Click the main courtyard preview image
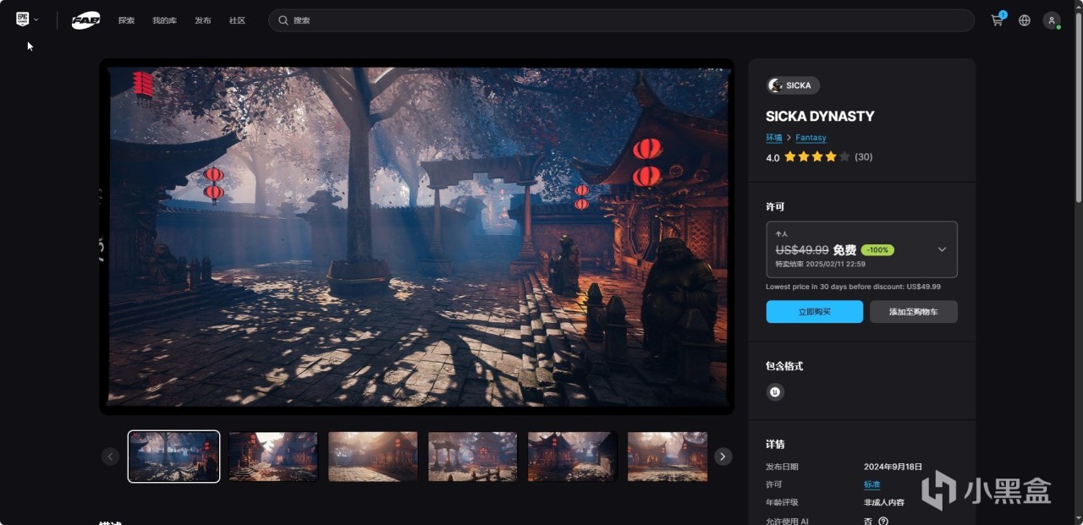This screenshot has height=525, width=1083. [417, 237]
